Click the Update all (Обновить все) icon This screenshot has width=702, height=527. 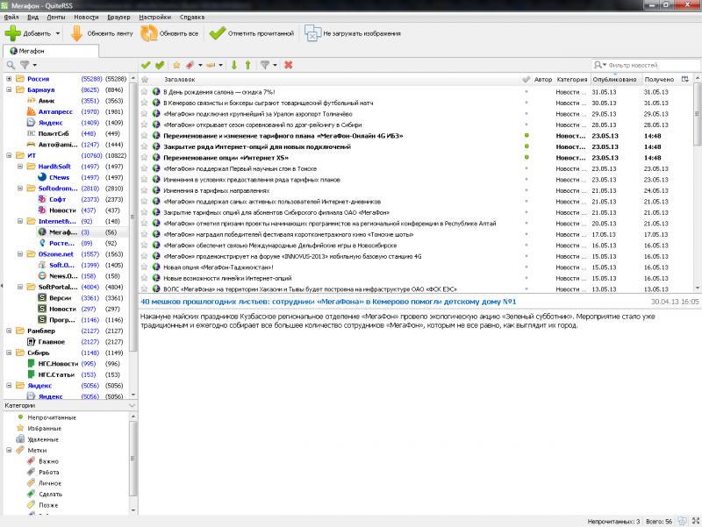[x=150, y=33]
